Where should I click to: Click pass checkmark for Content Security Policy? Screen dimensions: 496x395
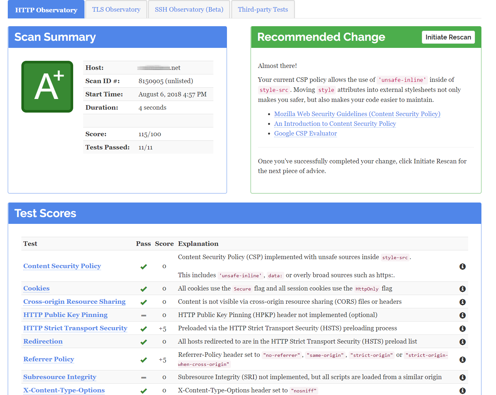(x=143, y=267)
